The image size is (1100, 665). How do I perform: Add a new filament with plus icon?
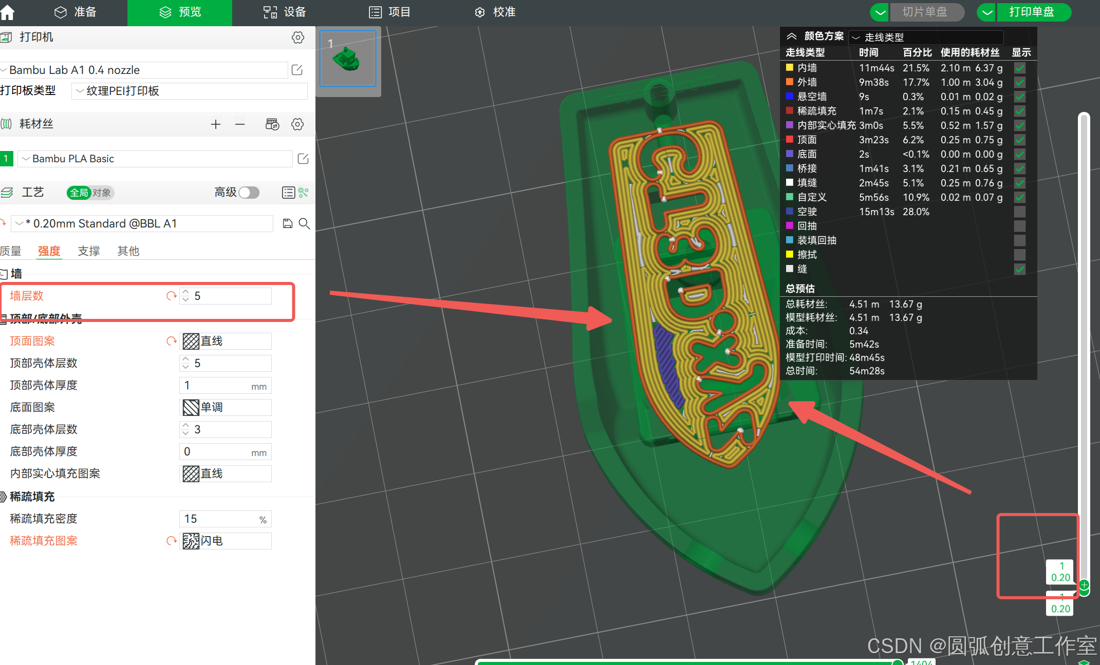(x=216, y=124)
